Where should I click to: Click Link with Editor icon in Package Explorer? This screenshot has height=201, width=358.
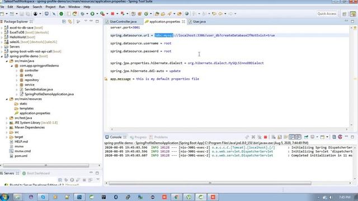[70, 21]
